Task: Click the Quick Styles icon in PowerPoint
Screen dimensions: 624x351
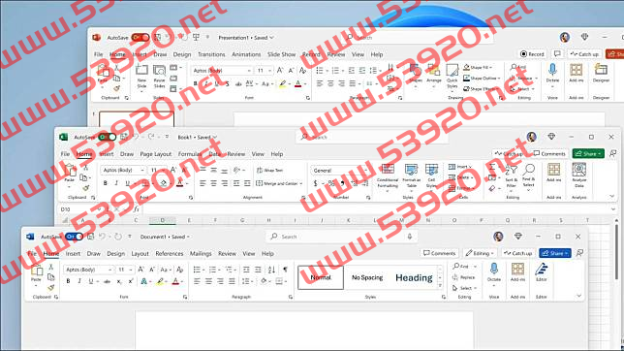Action: [x=452, y=71]
